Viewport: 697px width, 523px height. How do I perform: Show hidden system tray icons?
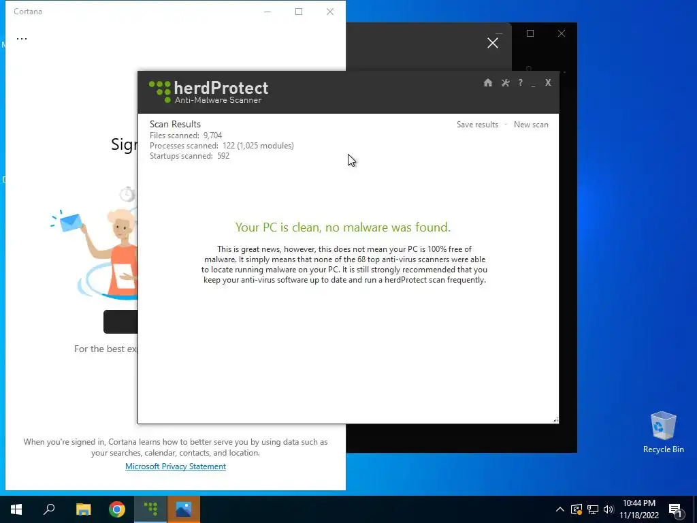click(560, 509)
